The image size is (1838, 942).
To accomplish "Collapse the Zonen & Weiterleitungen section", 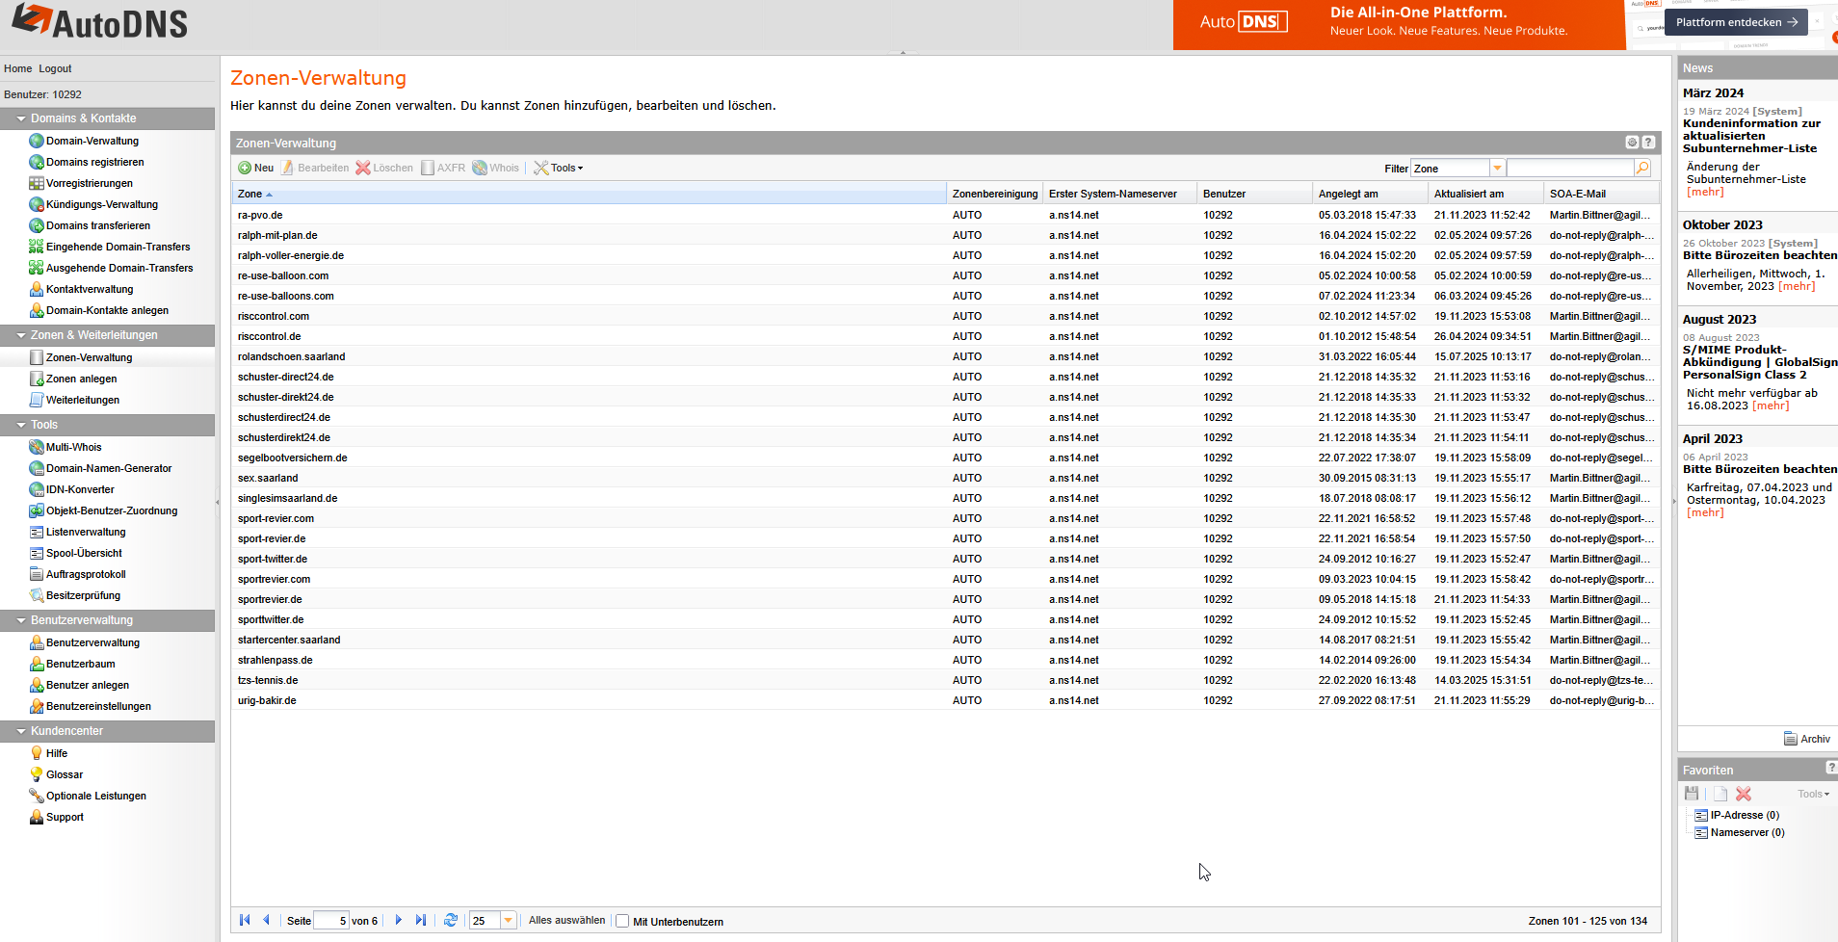I will point(21,335).
